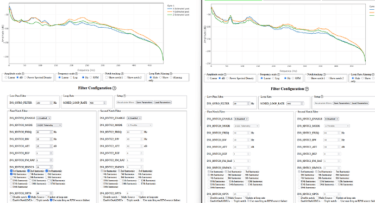
Task: Open INS_HNTC2_ENABLE dropdown in left window
Action: tap(134, 118)
